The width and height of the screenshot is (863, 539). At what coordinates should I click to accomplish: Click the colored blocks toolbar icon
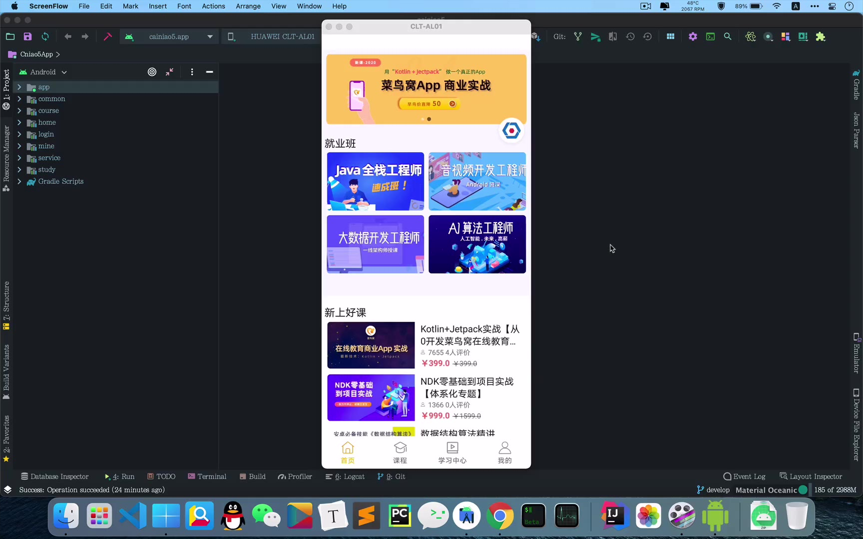point(786,36)
